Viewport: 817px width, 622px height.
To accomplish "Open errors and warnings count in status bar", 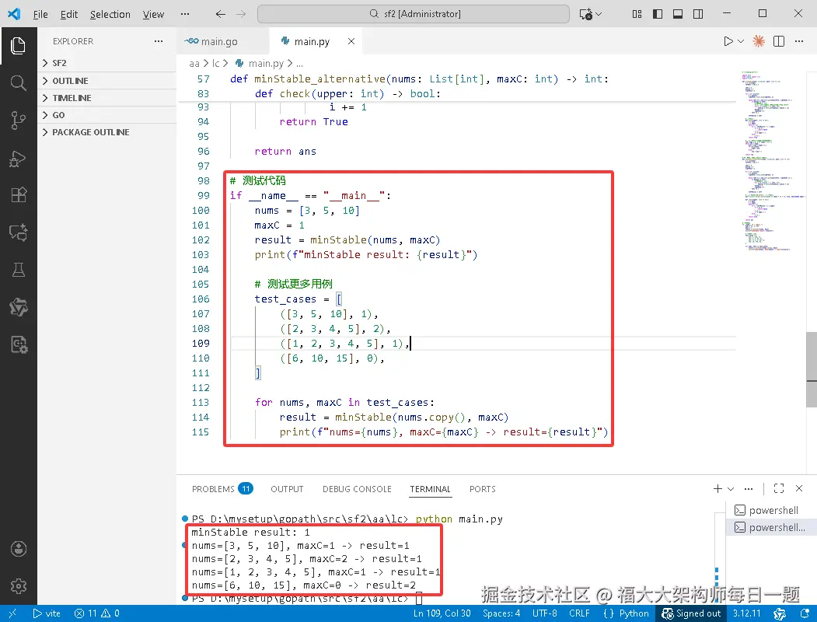I will click(97, 613).
